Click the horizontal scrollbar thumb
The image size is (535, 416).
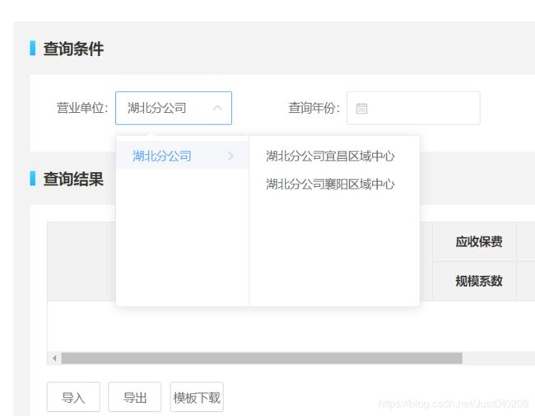[262, 358]
